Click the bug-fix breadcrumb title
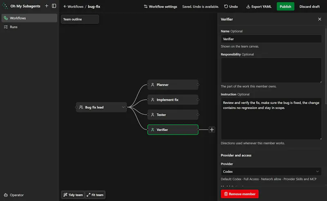 (94, 7)
